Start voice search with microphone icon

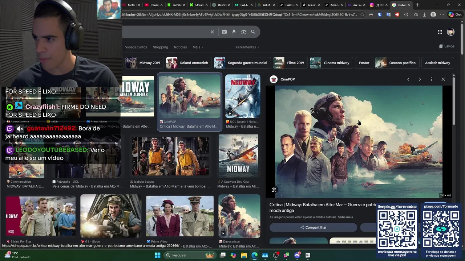click(234, 32)
